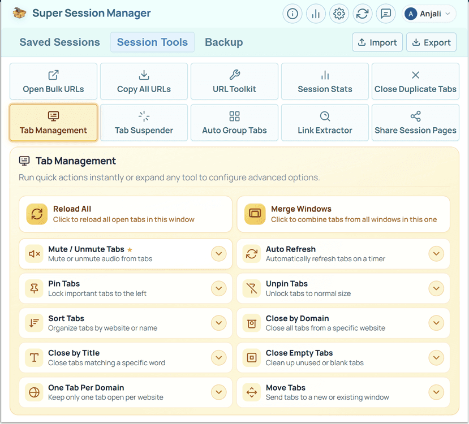Expand Pin Tabs options
The width and height of the screenshot is (469, 424).
[218, 288]
